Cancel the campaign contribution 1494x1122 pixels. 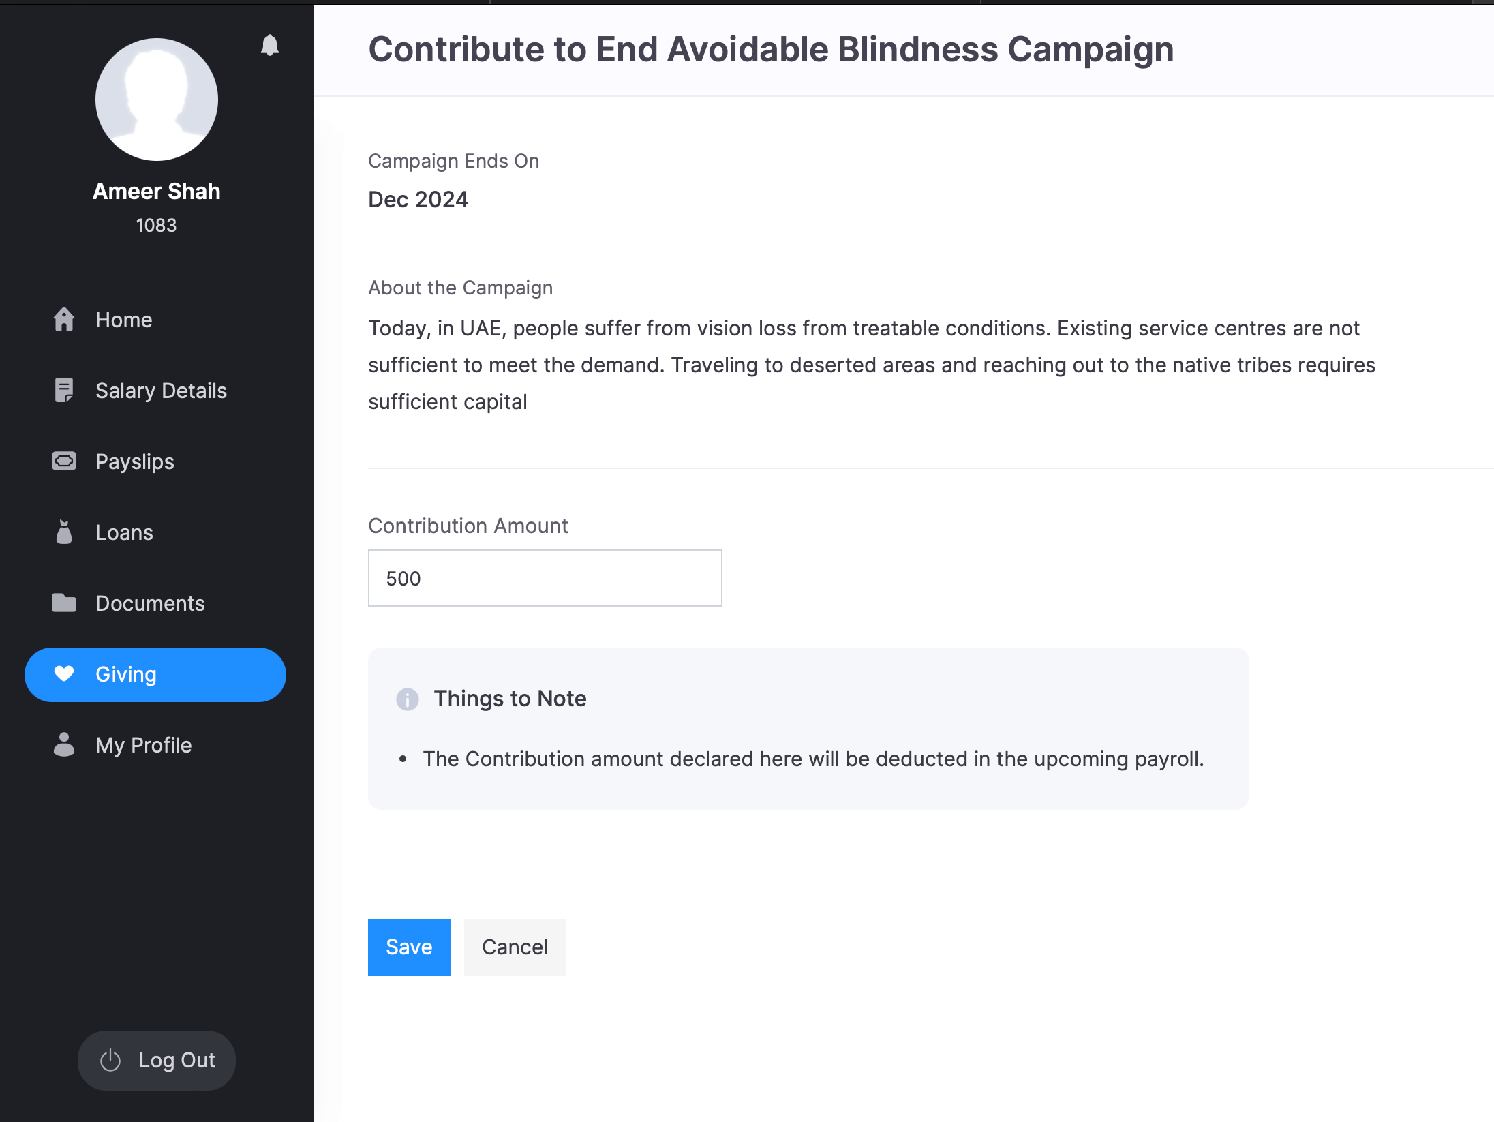[515, 947]
